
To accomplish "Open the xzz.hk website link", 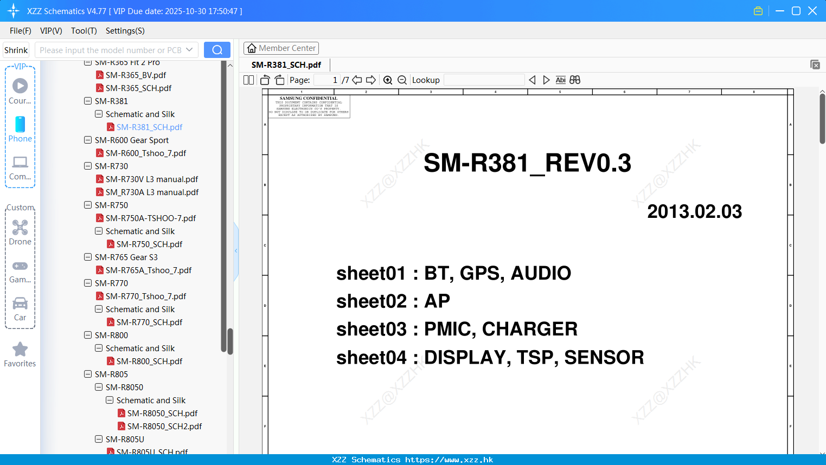I will point(449,460).
